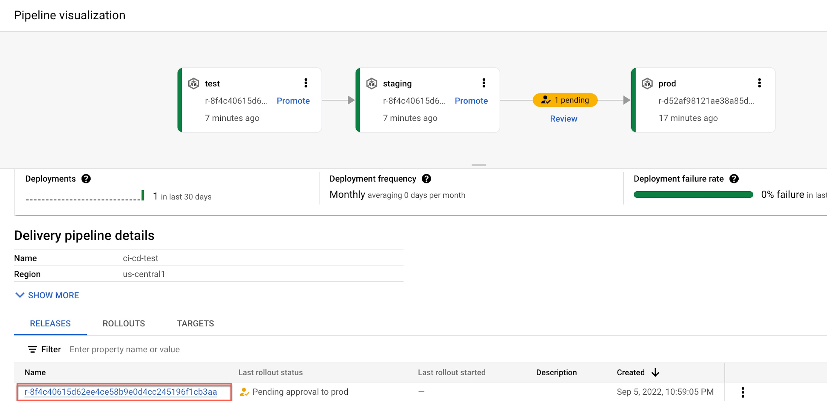Click the 1 pending approval badge

(565, 100)
